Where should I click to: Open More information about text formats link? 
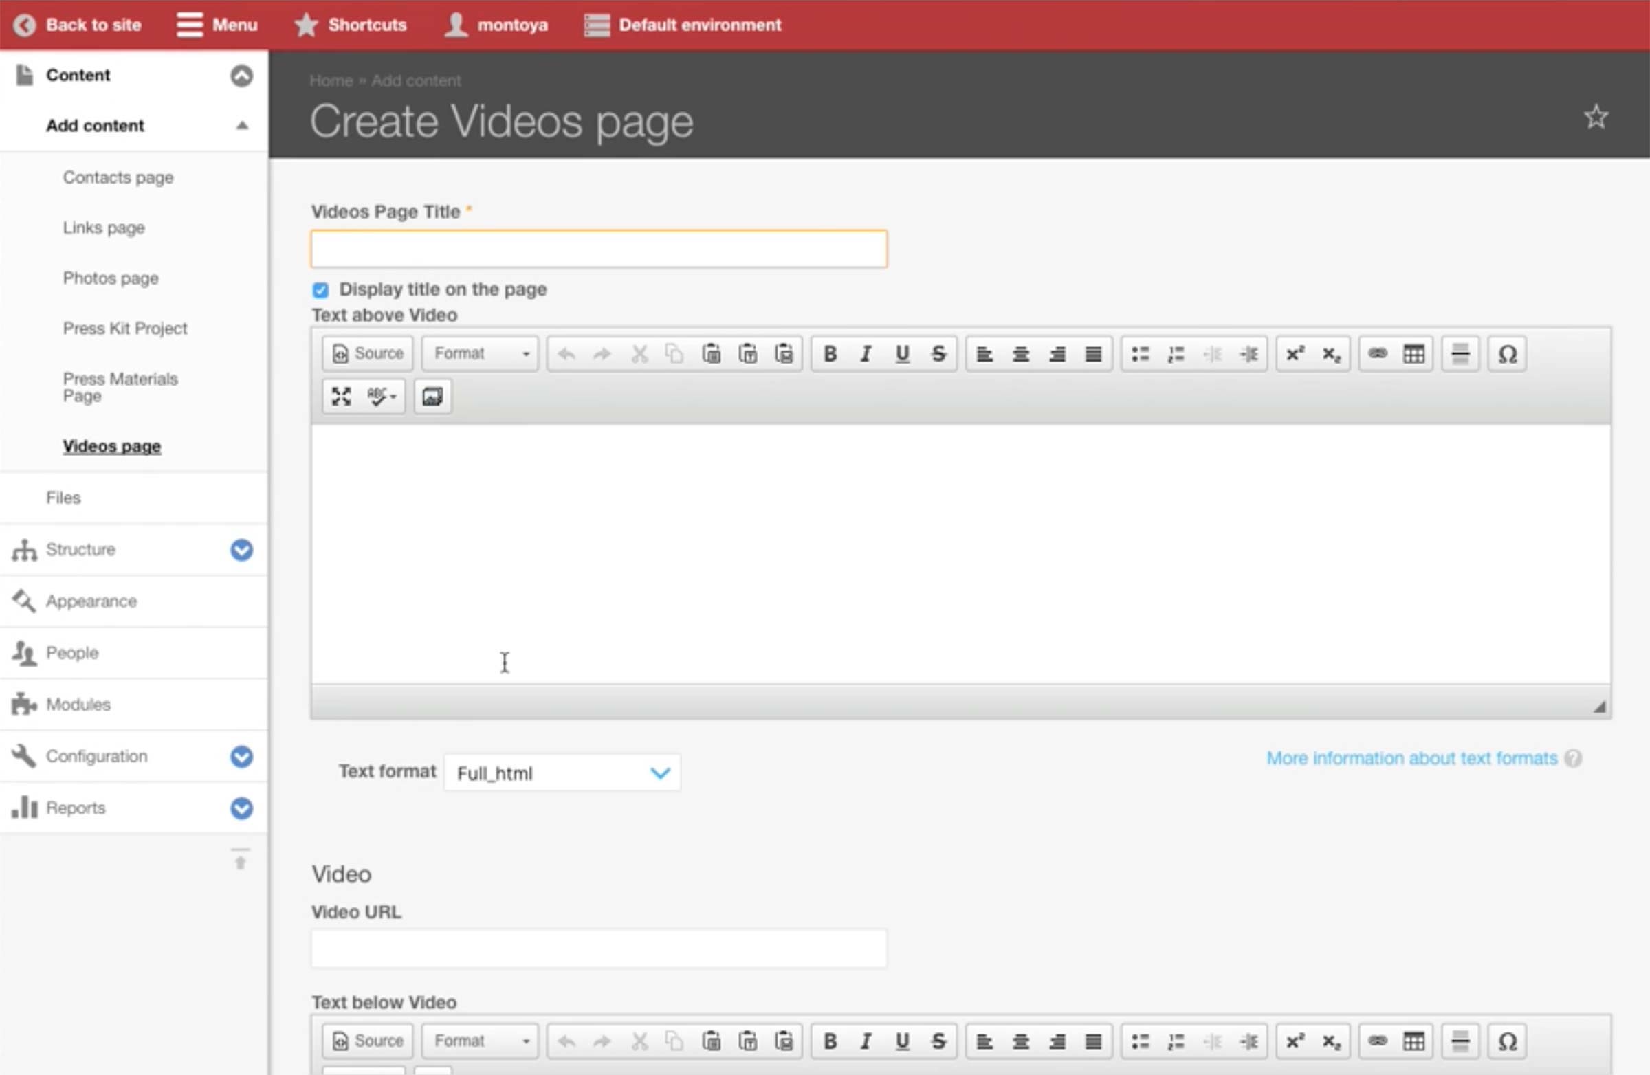coord(1411,758)
